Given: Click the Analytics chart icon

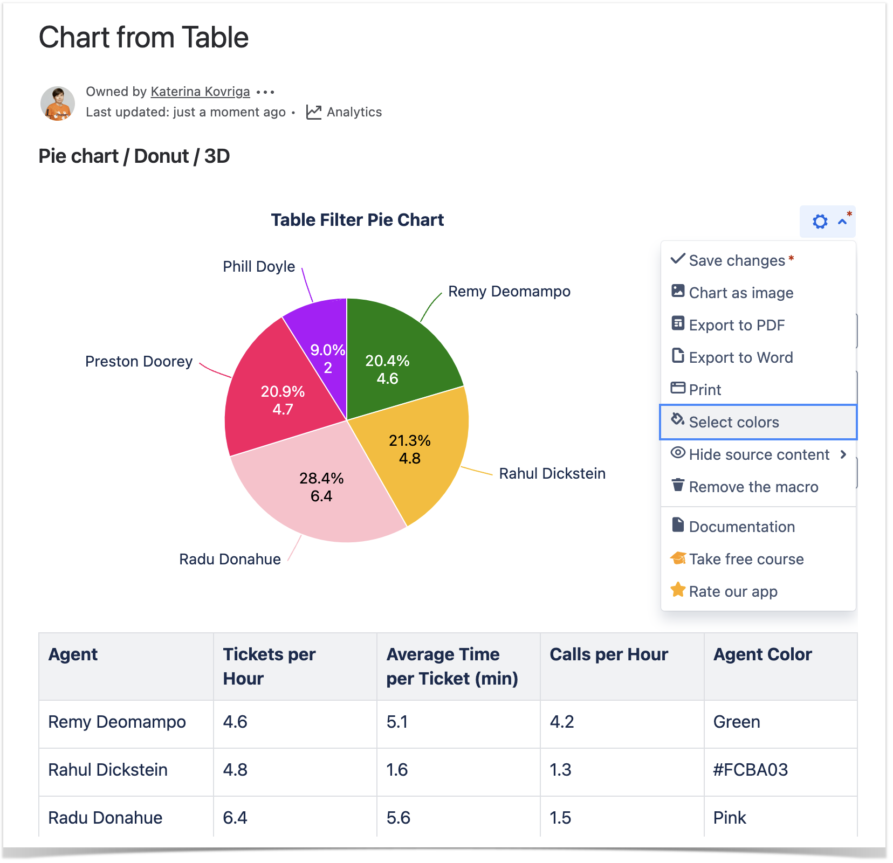Looking at the screenshot, I should pos(314,112).
